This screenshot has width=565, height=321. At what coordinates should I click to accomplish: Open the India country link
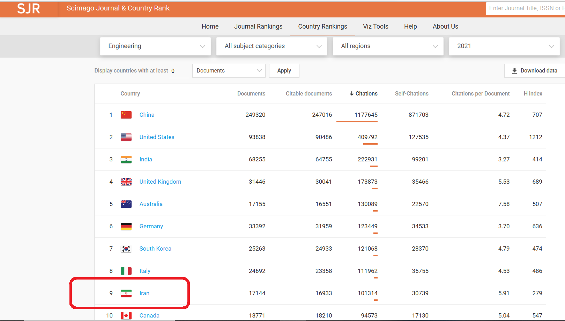146,159
